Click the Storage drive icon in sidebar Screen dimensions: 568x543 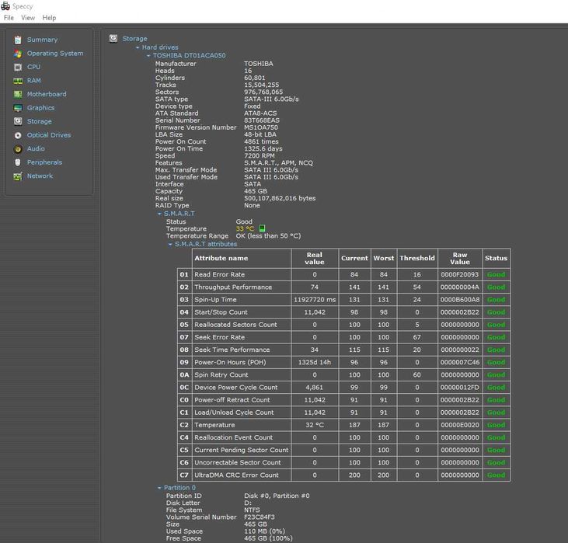[18, 121]
